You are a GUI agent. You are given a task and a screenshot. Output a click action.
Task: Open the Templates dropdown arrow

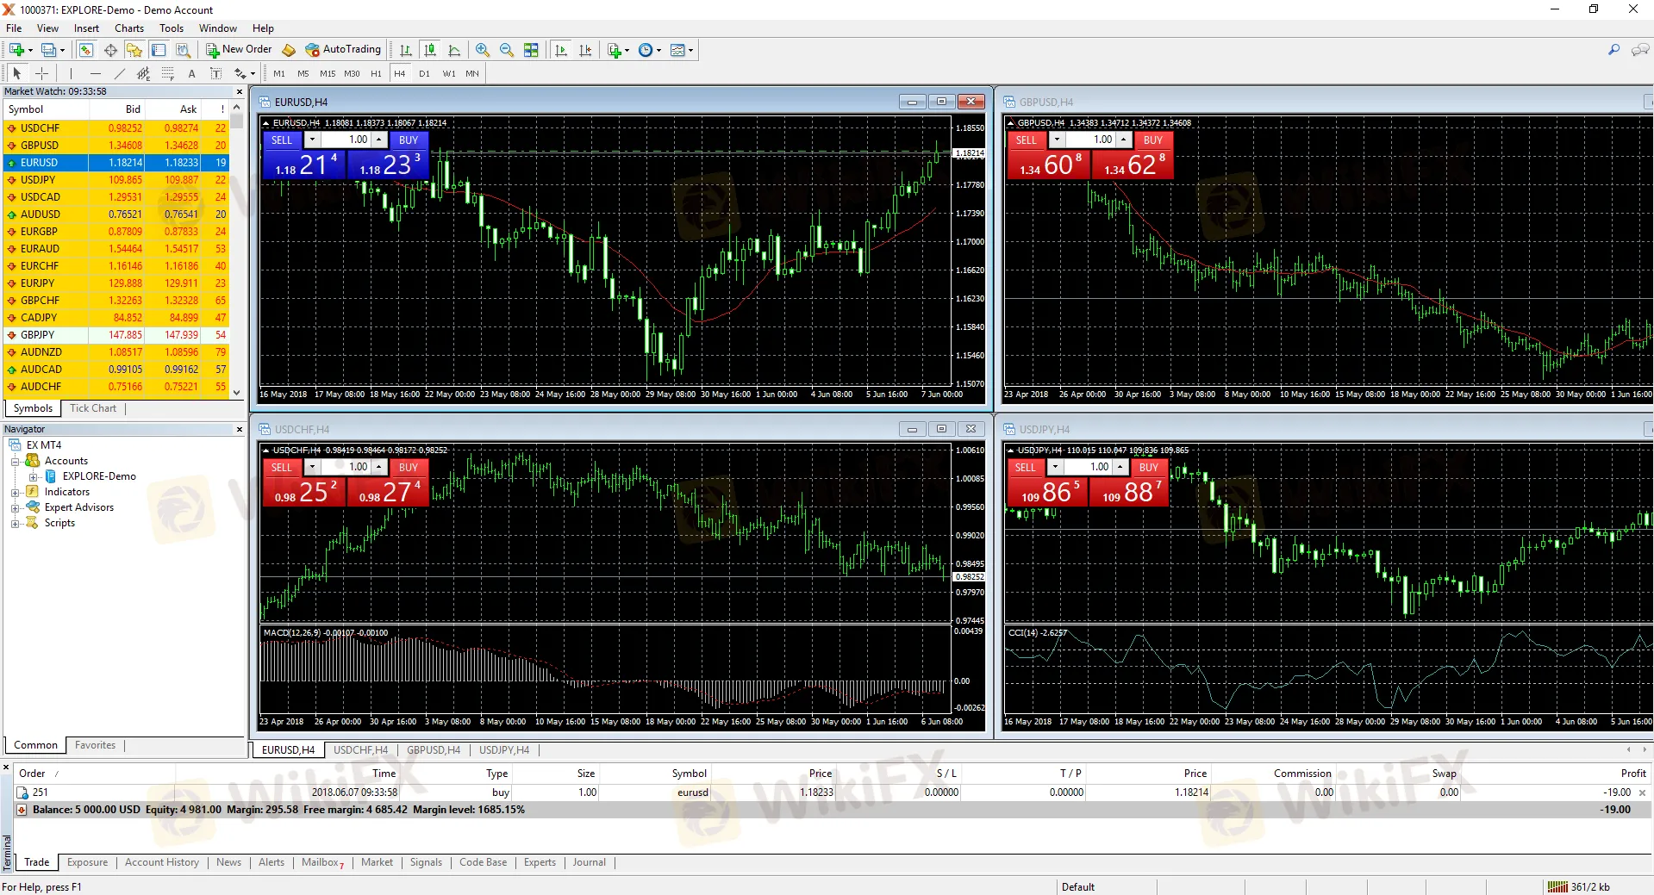point(691,50)
